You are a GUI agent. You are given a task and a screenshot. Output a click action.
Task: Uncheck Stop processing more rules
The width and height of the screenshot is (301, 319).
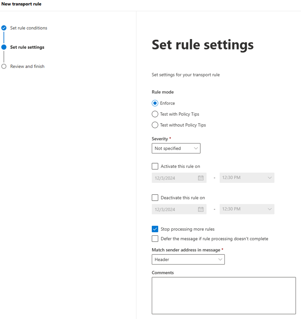155,229
